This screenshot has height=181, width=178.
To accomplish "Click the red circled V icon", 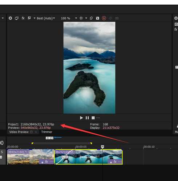I will (x=104, y=18).
